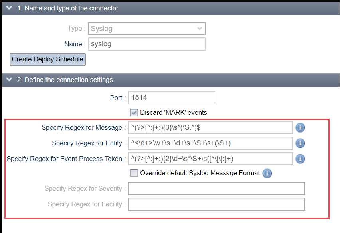Focus the Specify Regex for Message field
This screenshot has width=340, height=233.
(x=210, y=128)
